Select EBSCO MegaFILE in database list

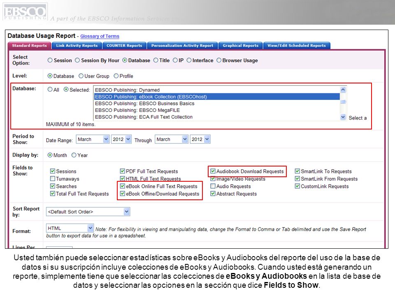pyautogui.click(x=217, y=110)
